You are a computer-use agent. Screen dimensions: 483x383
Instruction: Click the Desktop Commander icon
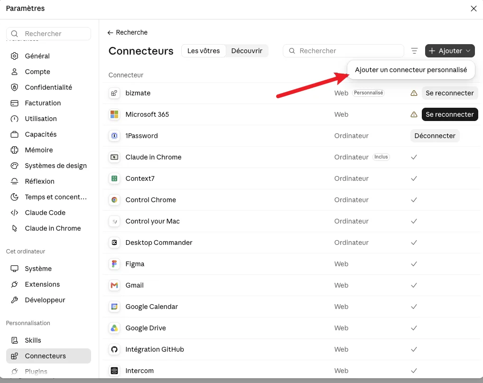(114, 243)
